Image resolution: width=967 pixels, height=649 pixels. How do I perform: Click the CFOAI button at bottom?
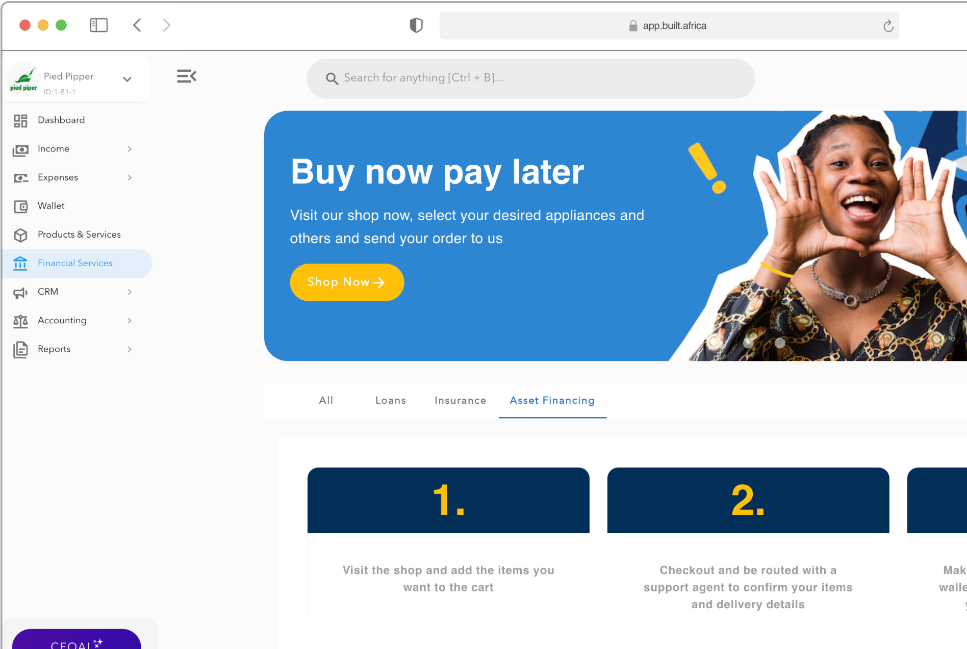[x=77, y=639]
